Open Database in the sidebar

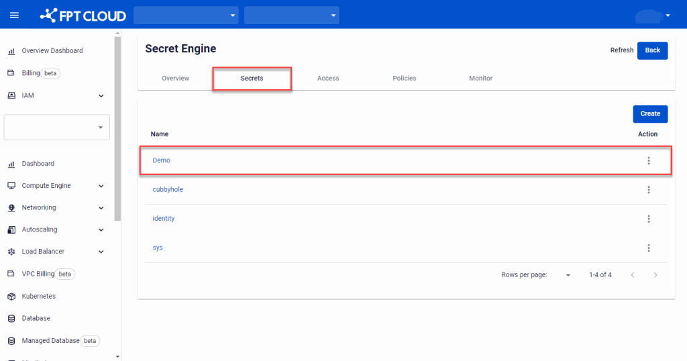(x=36, y=318)
